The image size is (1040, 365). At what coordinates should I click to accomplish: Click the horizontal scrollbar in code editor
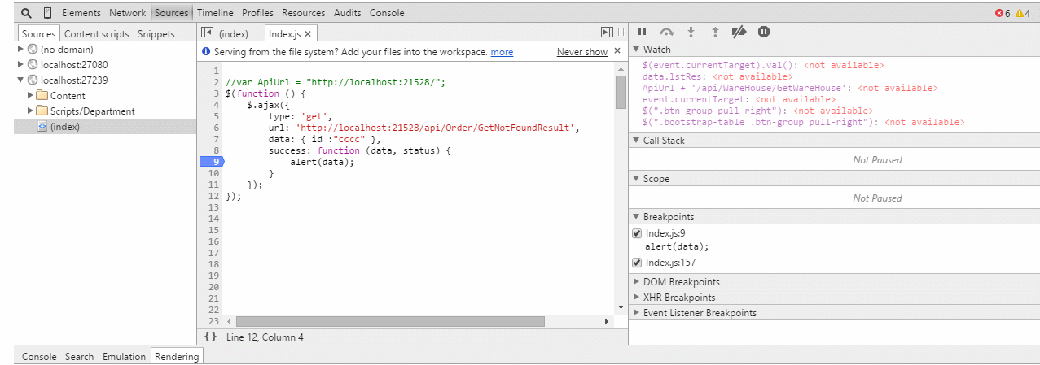tap(390, 322)
